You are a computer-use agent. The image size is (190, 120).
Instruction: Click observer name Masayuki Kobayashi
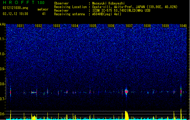[x=108, y=3]
